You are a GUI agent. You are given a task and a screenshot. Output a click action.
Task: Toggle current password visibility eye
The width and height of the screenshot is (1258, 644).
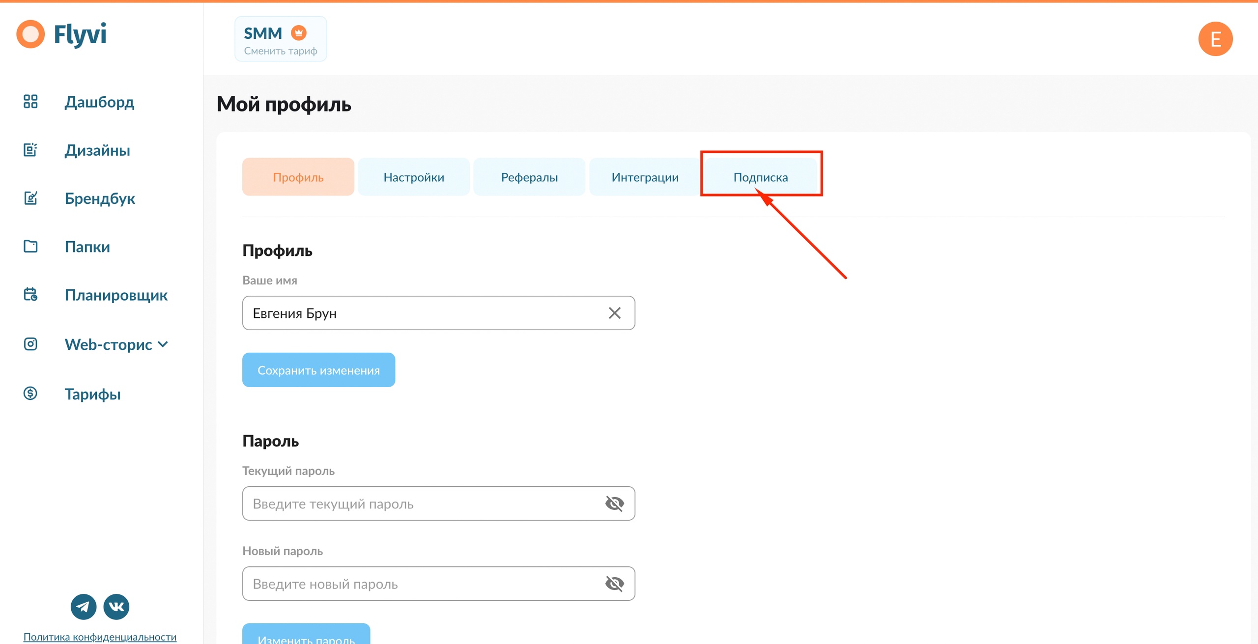(x=614, y=504)
